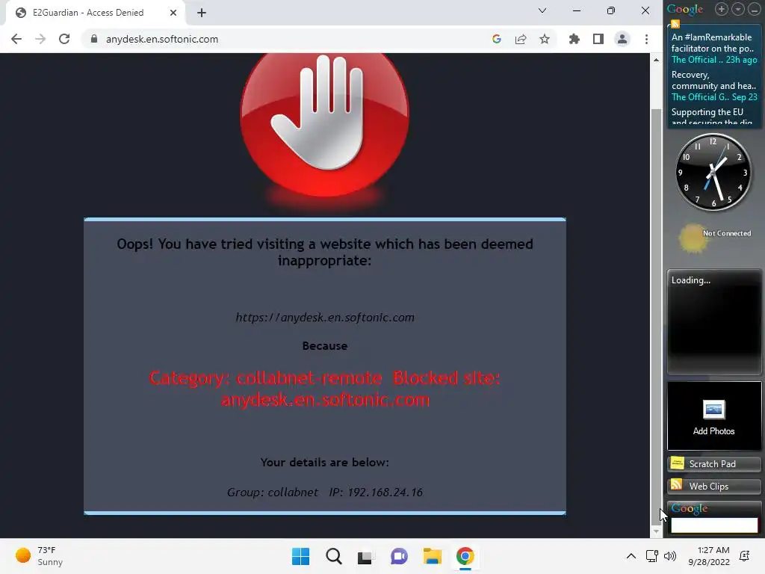Minimize the Google sidebar with the minus icon
765x574 pixels.
tap(755, 9)
